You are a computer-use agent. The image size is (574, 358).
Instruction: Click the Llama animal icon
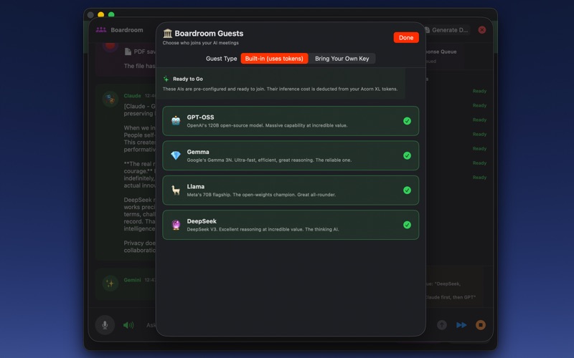click(176, 190)
